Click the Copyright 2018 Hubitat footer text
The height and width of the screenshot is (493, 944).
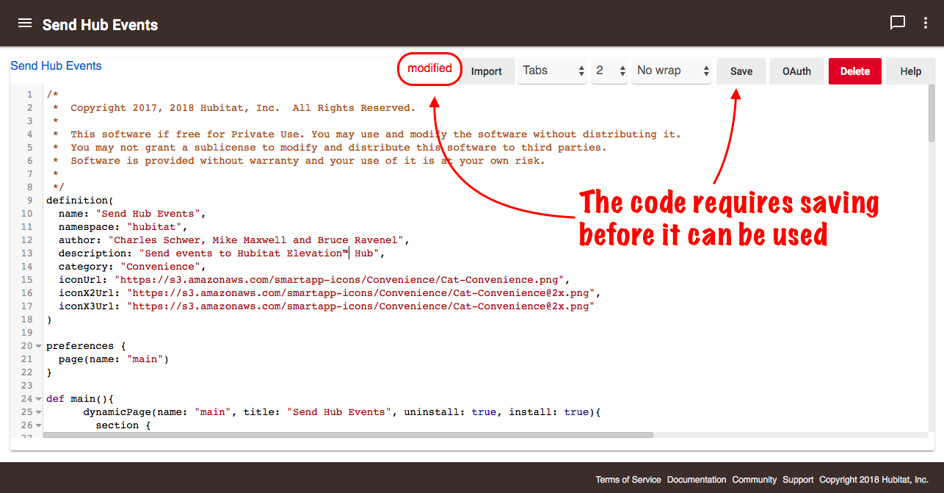click(874, 480)
